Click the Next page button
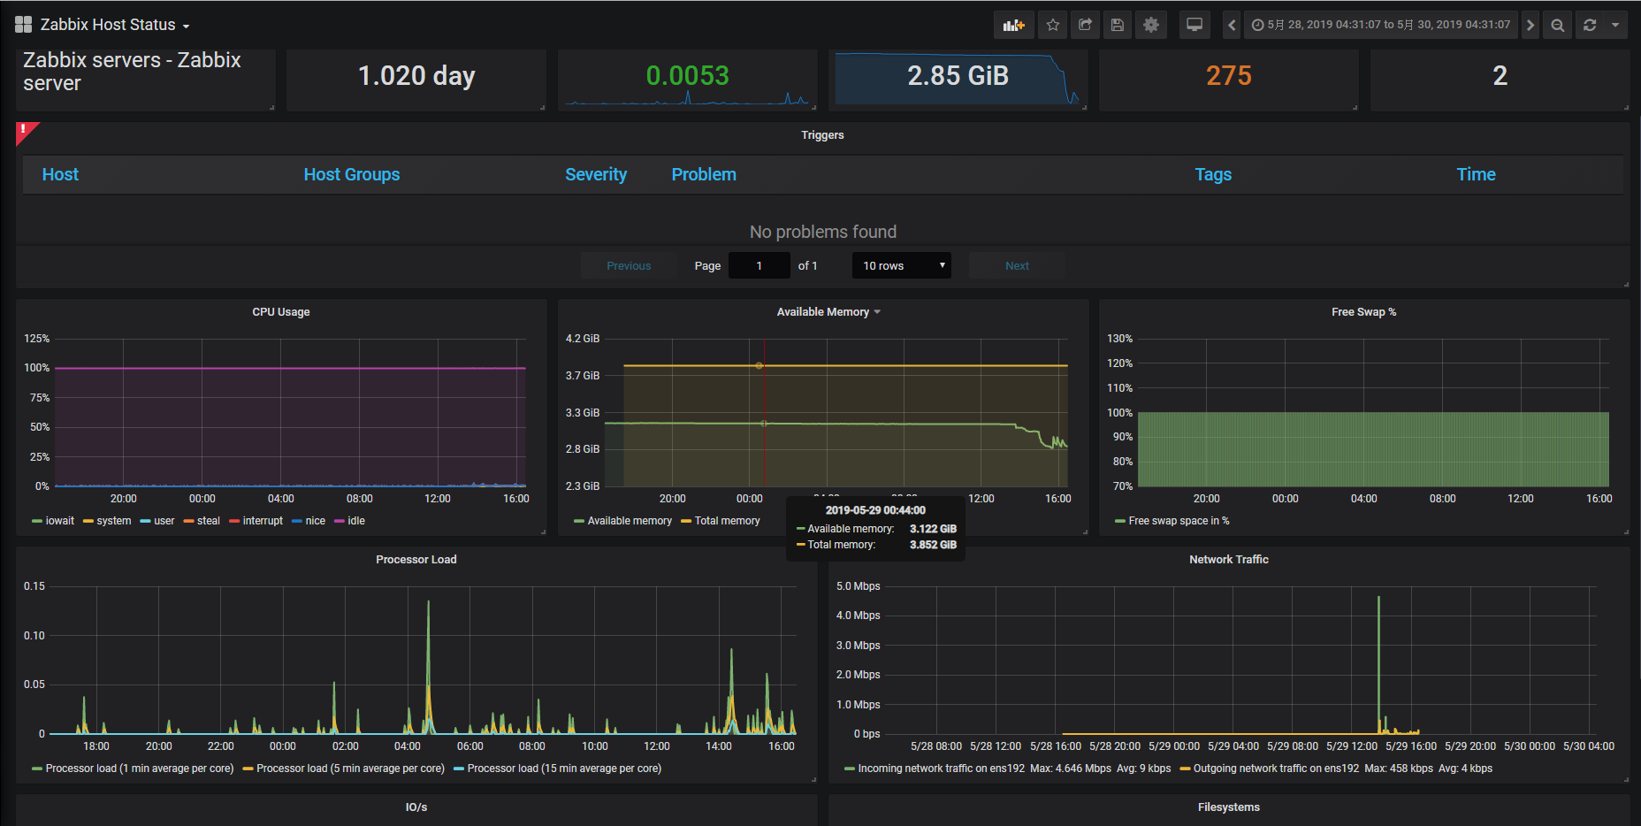The image size is (1641, 826). pos(1017,265)
